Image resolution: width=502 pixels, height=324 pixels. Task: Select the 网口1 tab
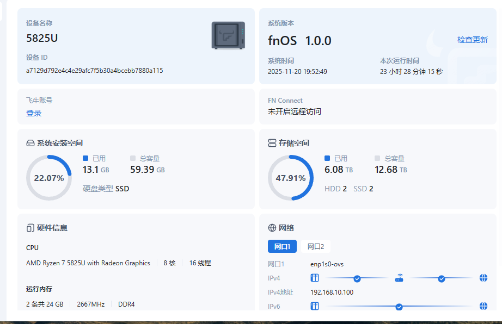(282, 246)
